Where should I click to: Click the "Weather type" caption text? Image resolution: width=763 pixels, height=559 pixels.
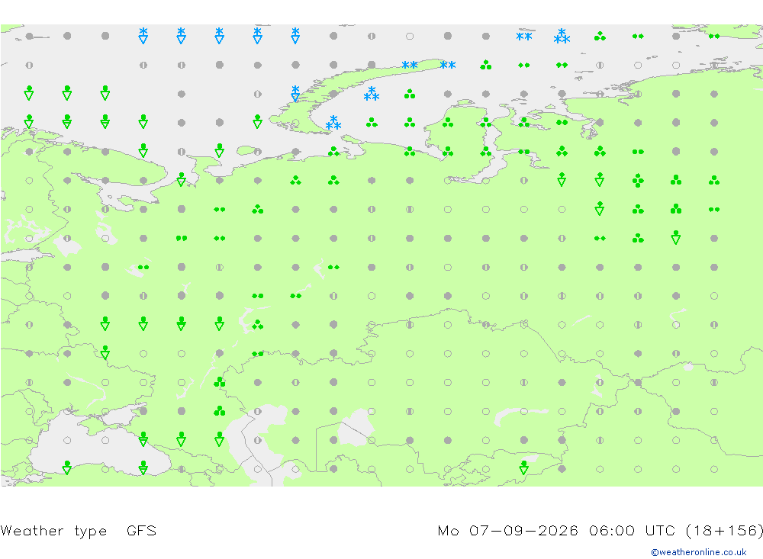[x=53, y=530]
